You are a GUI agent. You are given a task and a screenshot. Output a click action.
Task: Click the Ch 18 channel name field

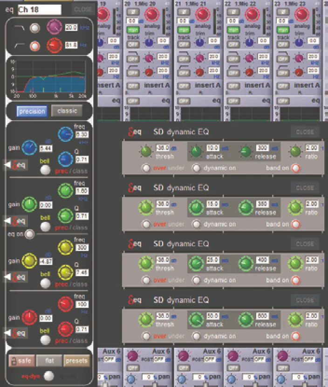[40, 10]
